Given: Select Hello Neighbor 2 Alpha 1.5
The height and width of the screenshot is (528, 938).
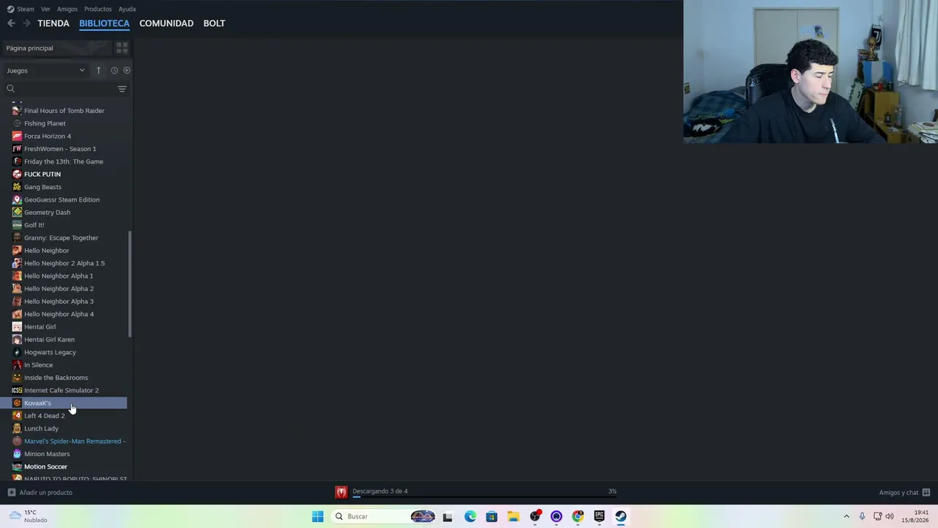Looking at the screenshot, I should (65, 263).
